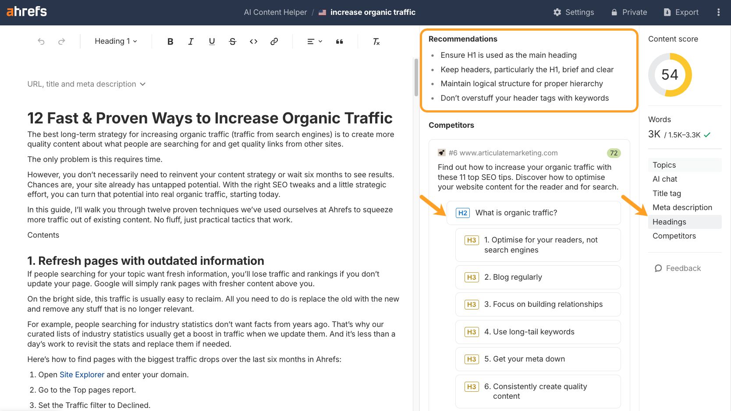Clear text formatting with the Tx icon
The image size is (731, 411).
pyautogui.click(x=376, y=41)
